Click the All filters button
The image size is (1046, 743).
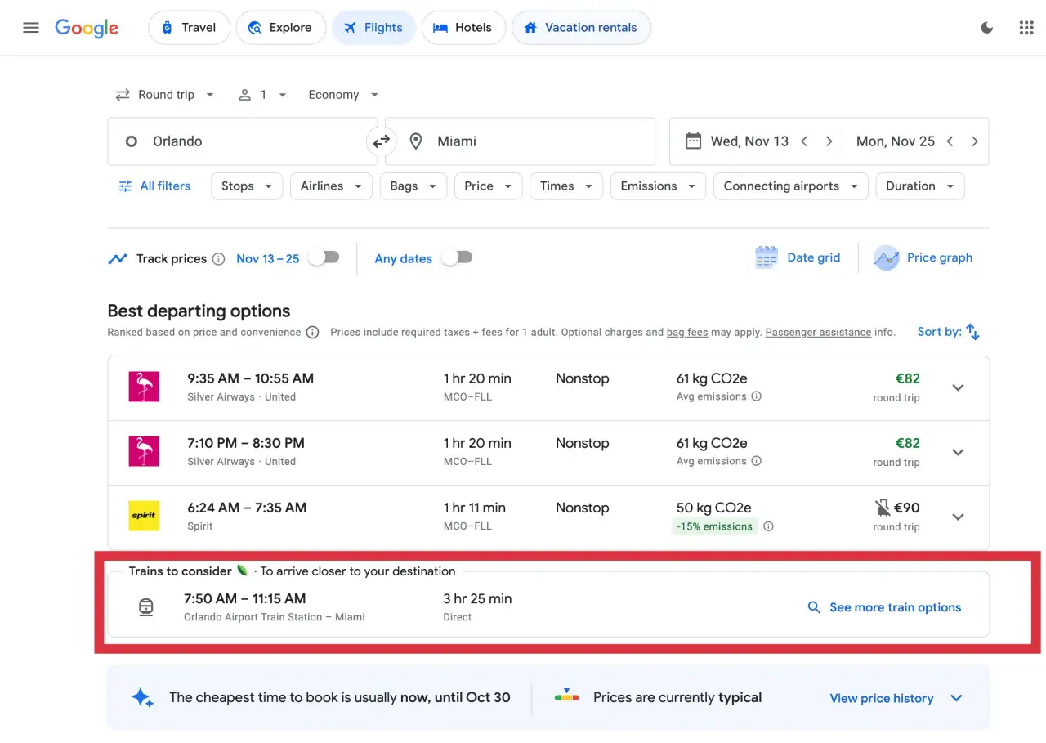pyautogui.click(x=154, y=186)
